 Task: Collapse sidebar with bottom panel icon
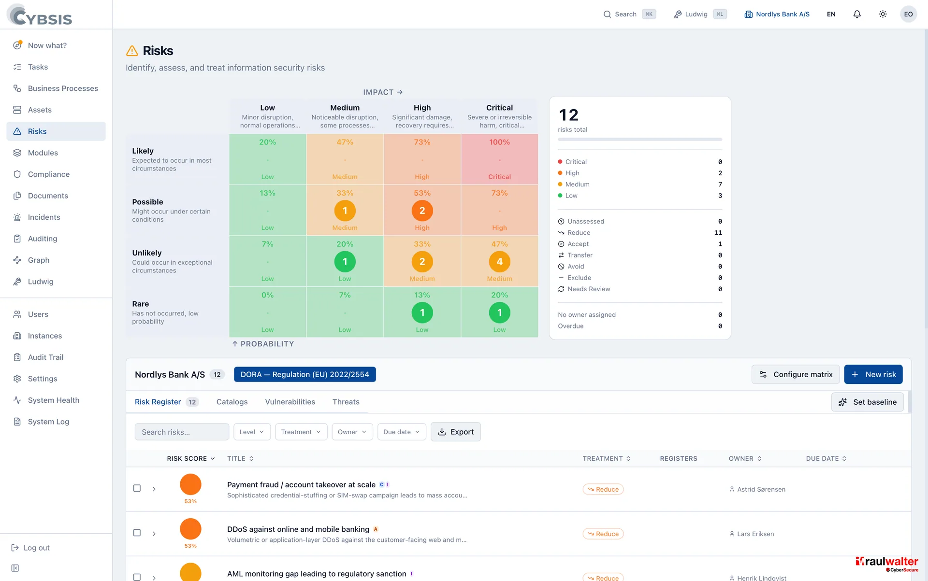point(15,568)
